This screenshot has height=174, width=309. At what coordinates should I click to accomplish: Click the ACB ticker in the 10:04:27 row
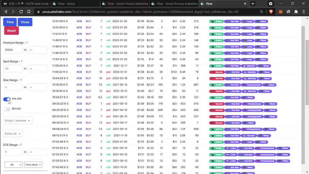tap(79, 97)
